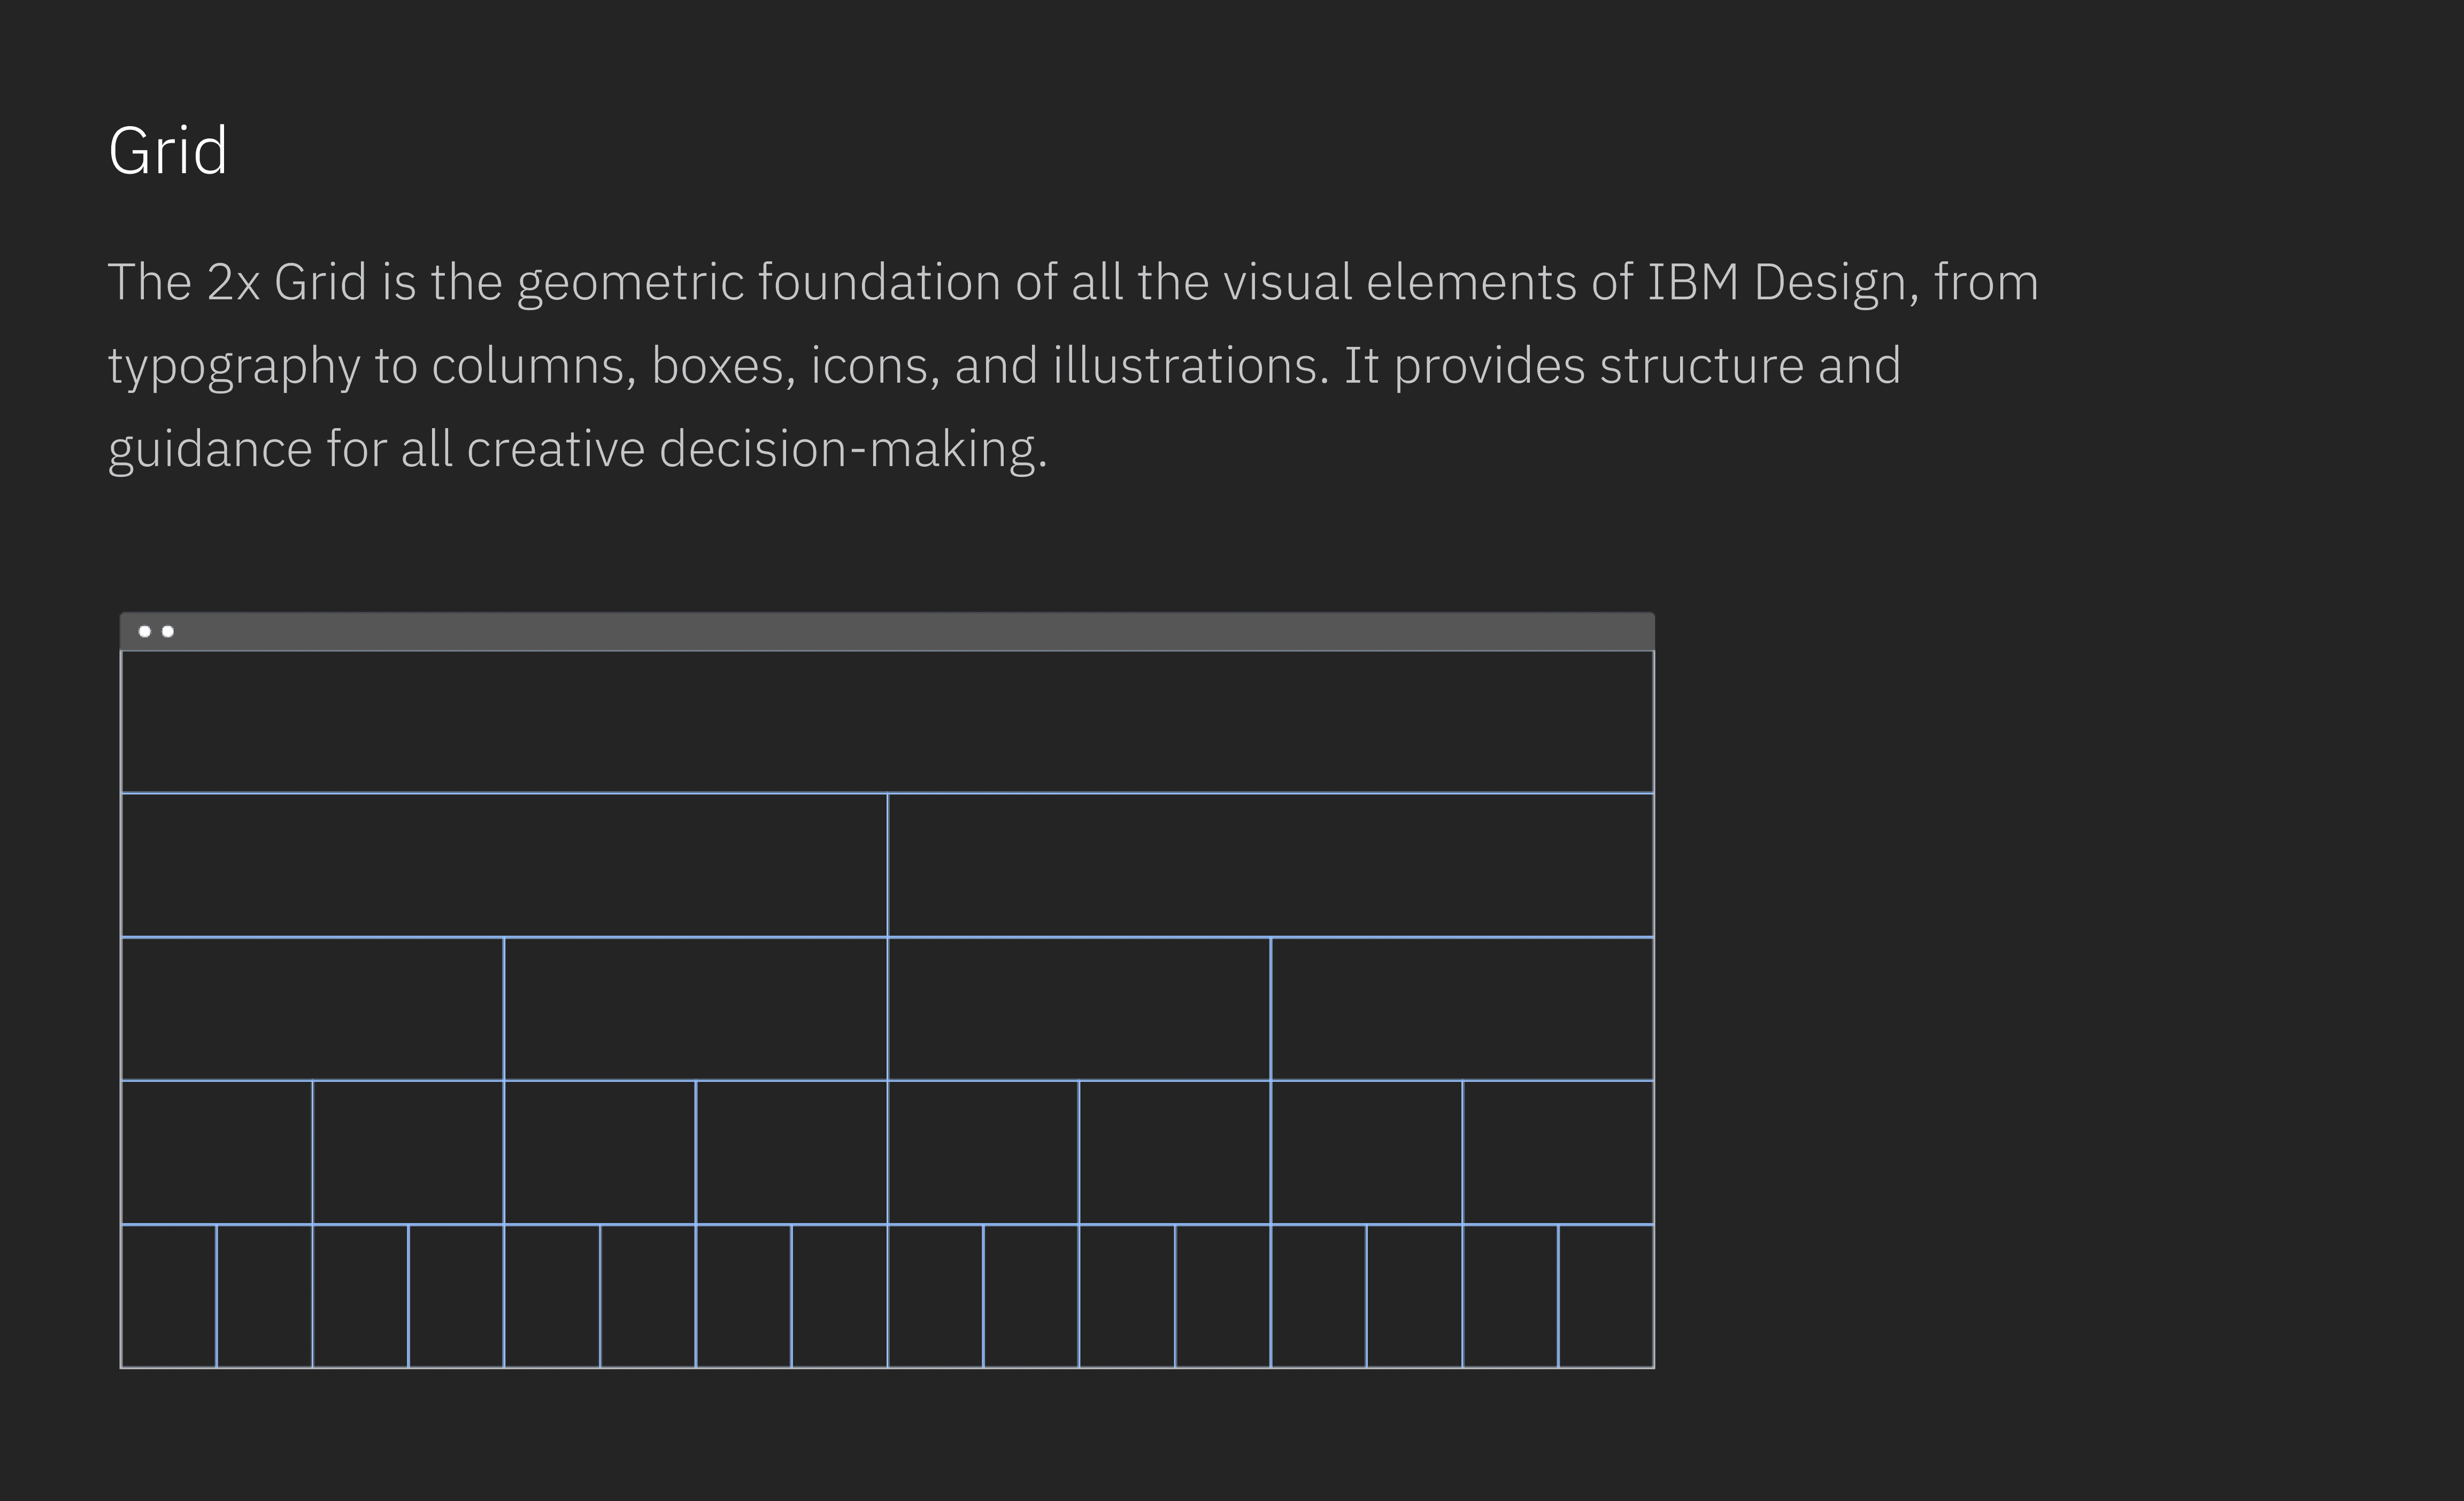Select the left half cell in second row
The image size is (2464, 1501).
coord(504,865)
